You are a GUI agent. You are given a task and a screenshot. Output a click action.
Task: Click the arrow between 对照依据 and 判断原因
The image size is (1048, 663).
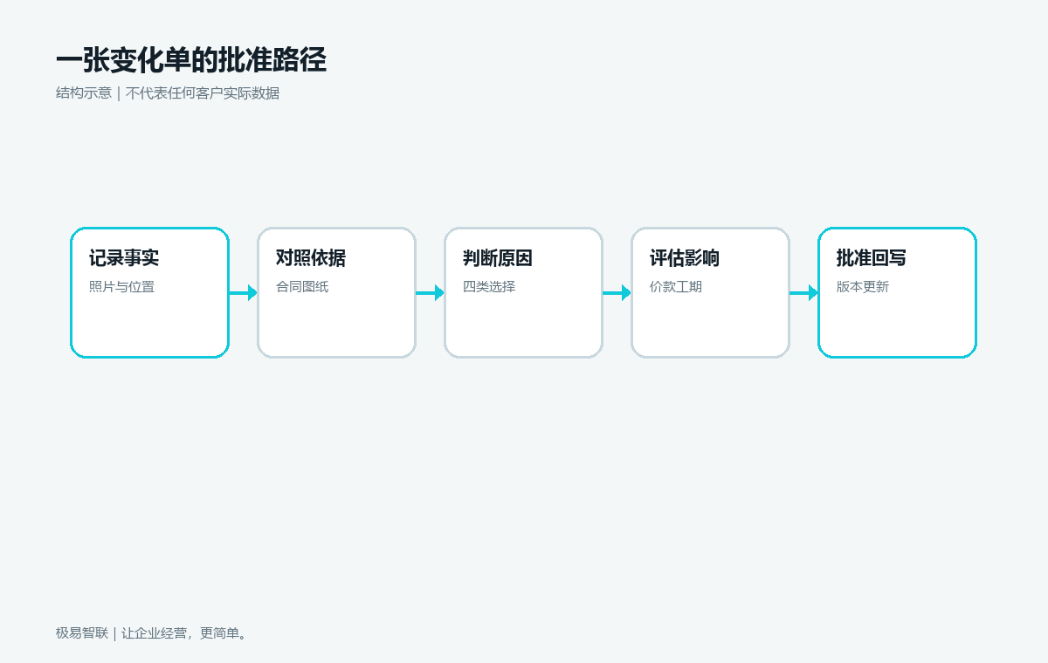[x=430, y=293]
